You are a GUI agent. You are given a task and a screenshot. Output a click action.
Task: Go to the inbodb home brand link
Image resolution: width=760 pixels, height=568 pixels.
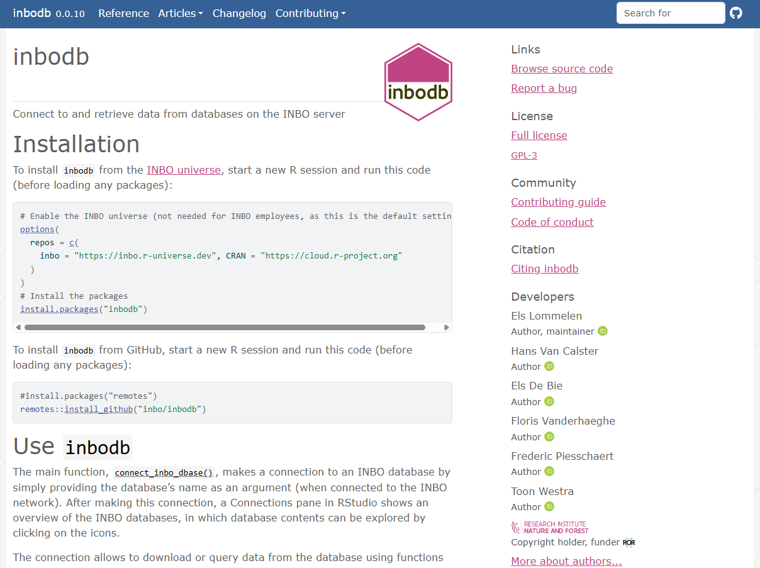click(x=31, y=13)
